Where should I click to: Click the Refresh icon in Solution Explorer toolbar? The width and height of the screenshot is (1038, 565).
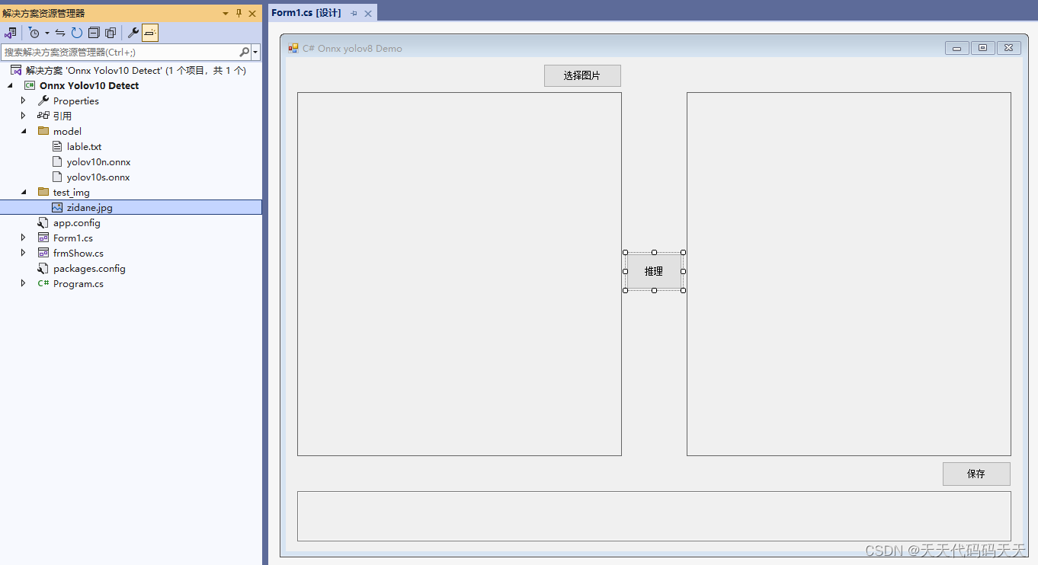tap(75, 32)
